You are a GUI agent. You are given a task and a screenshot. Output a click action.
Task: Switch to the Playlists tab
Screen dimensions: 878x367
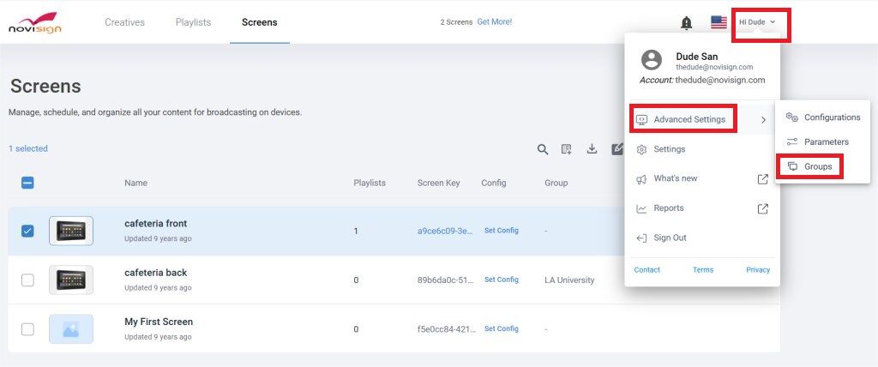(193, 22)
